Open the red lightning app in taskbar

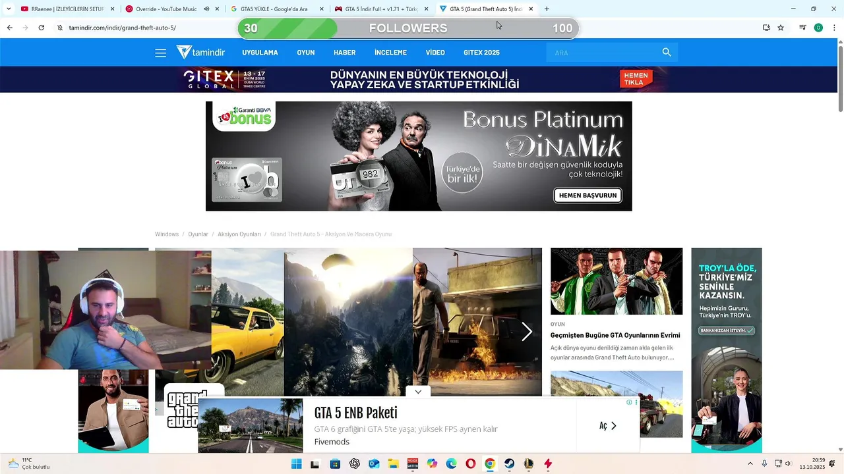tap(548, 463)
